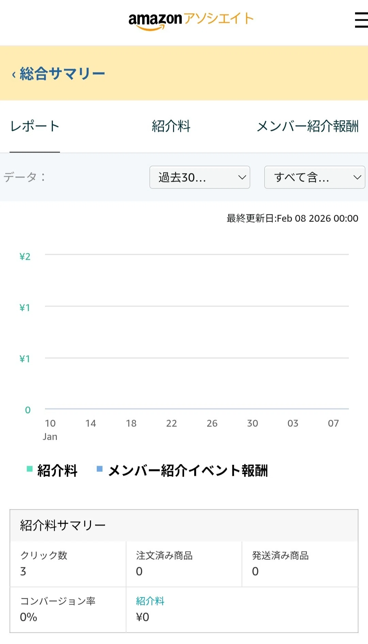This screenshot has height=644, width=368.
Task: Click the メンバー紹介イベント報酬 legend label
Action: click(x=188, y=470)
